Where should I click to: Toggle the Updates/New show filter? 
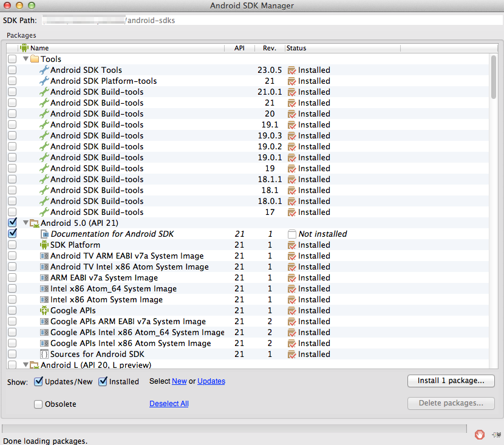click(38, 381)
